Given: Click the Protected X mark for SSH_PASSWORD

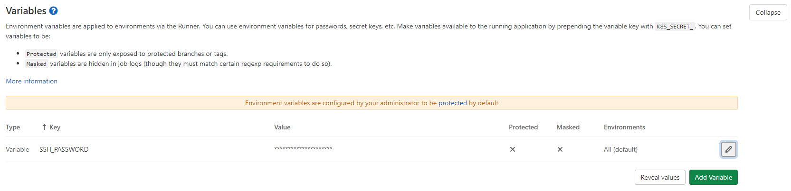Looking at the screenshot, I should tap(513, 149).
